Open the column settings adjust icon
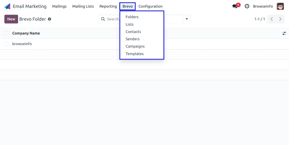289x145 pixels. click(x=284, y=33)
